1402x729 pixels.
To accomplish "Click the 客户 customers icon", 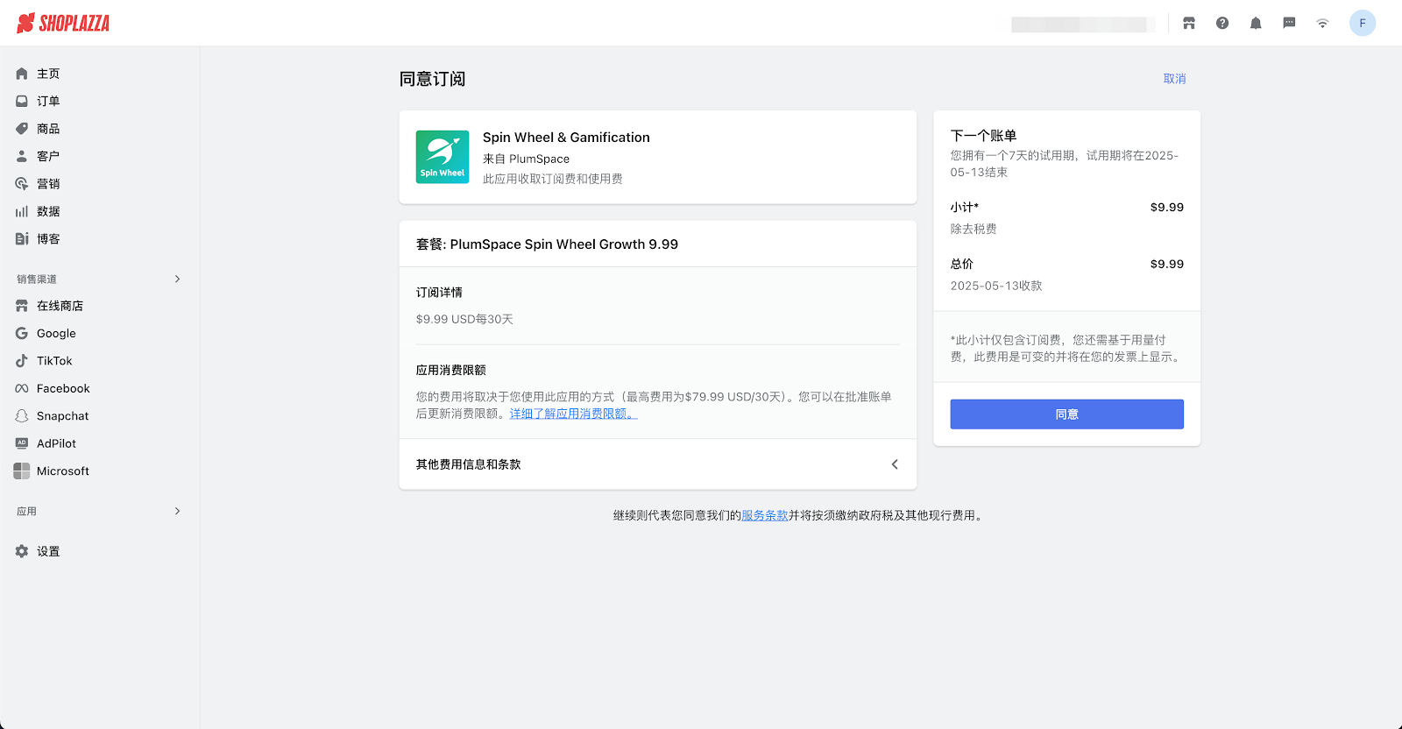I will pos(22,156).
